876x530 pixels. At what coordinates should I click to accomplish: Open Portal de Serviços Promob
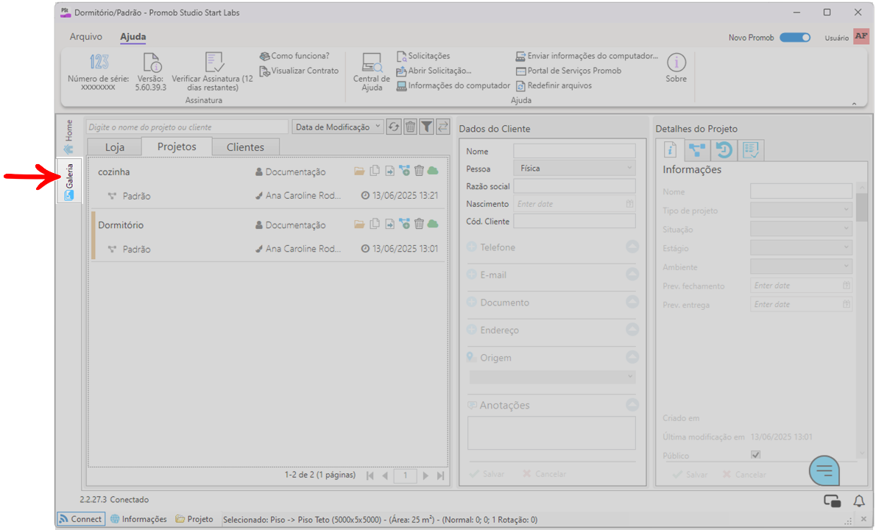(568, 71)
